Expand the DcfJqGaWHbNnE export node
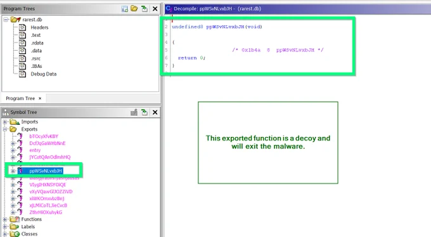Screen dimensions: 431x237 (13, 143)
